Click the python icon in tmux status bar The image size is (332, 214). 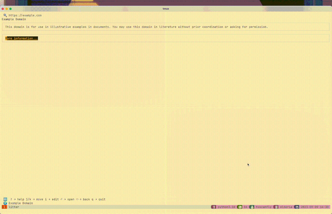(214, 207)
